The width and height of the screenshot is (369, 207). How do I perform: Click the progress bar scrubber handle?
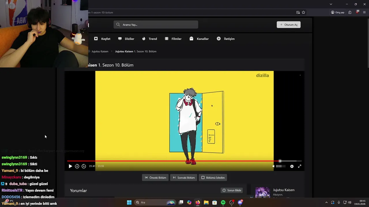pyautogui.click(x=280, y=161)
